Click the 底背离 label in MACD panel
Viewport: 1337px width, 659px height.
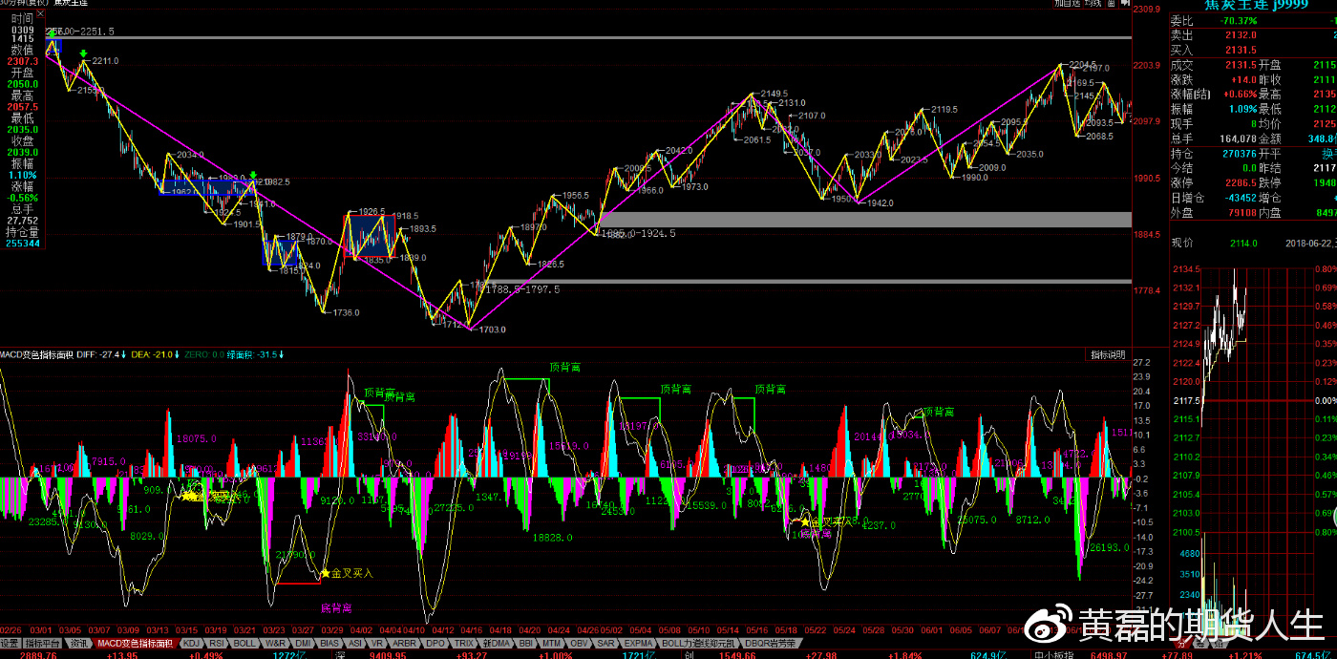336,607
